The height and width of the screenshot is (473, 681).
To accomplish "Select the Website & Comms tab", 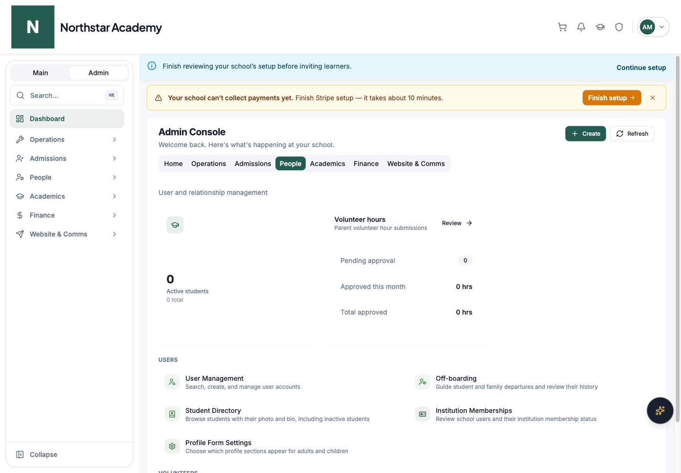I will click(416, 164).
